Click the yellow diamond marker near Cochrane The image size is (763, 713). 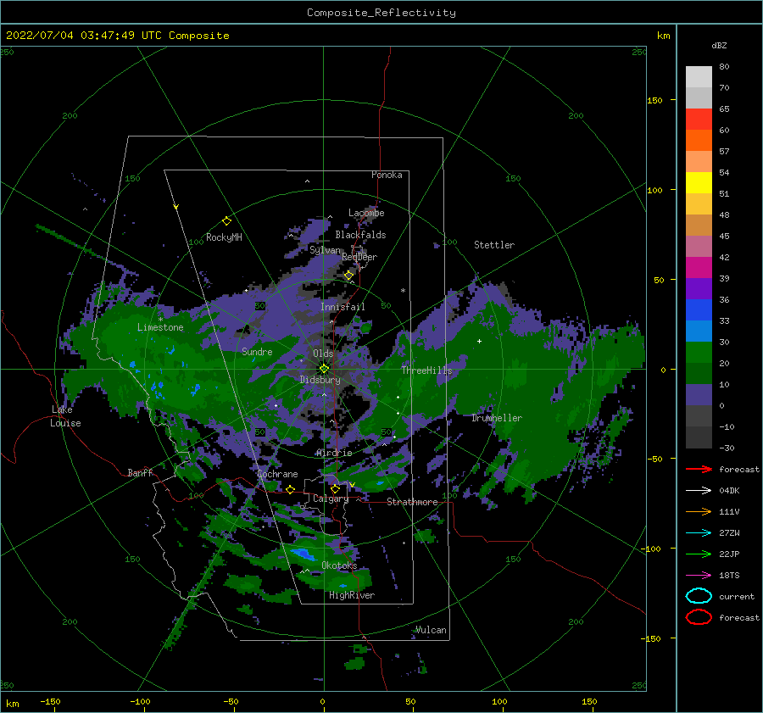coord(291,490)
